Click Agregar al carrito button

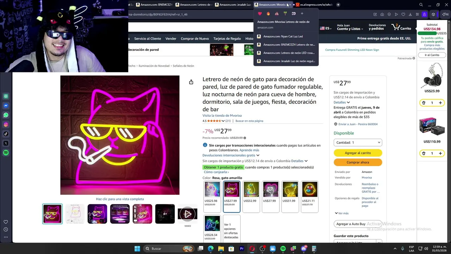click(358, 153)
